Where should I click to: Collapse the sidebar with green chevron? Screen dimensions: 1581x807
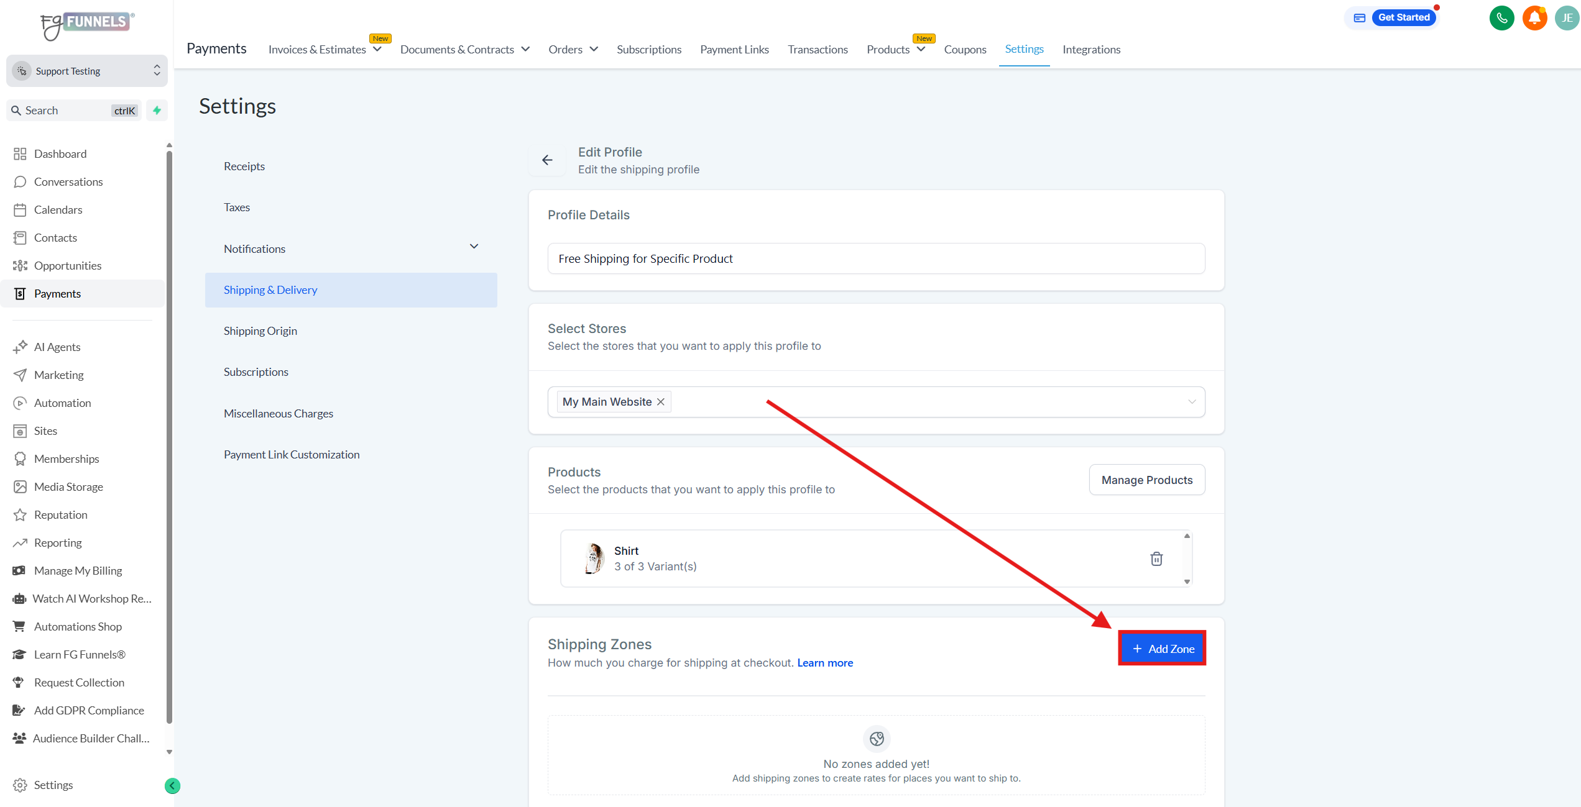[172, 786]
